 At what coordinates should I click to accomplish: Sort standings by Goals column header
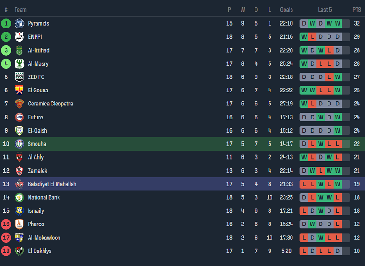pos(286,10)
